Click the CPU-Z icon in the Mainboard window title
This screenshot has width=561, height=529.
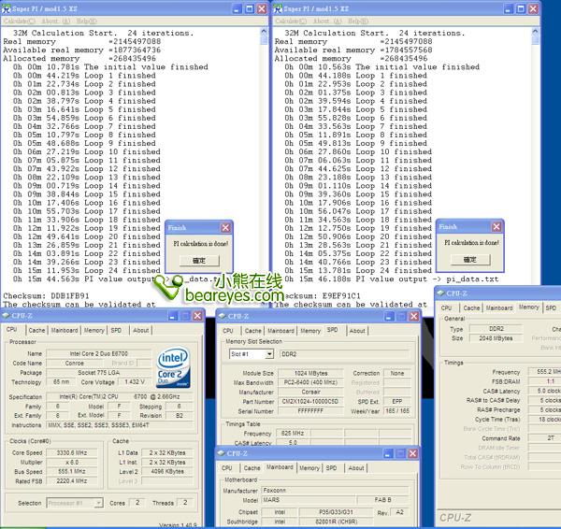tap(221, 453)
